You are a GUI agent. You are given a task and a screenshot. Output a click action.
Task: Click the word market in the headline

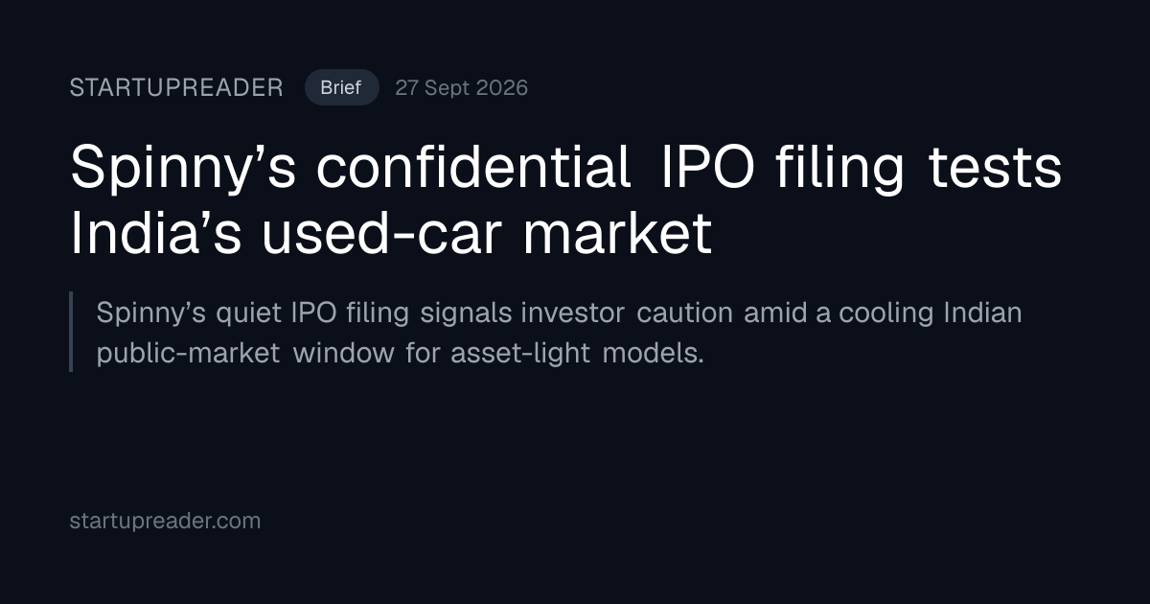[615, 234]
